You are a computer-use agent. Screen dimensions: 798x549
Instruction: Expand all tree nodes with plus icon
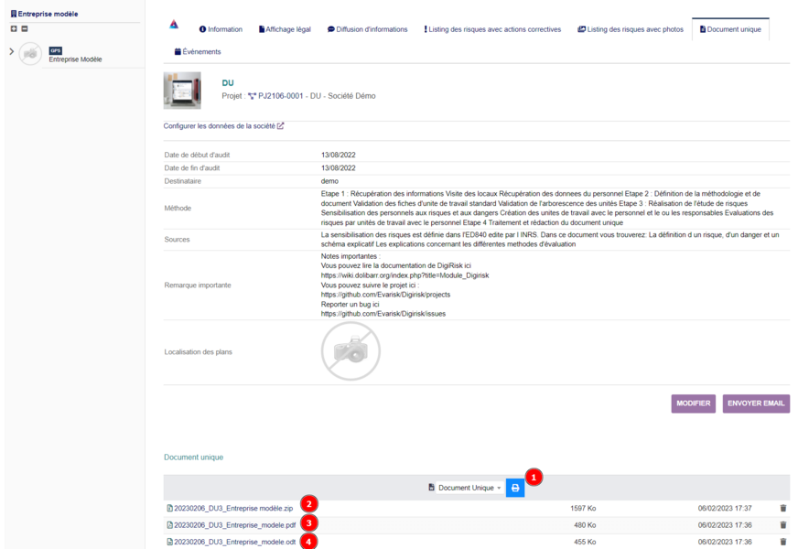coord(14,29)
